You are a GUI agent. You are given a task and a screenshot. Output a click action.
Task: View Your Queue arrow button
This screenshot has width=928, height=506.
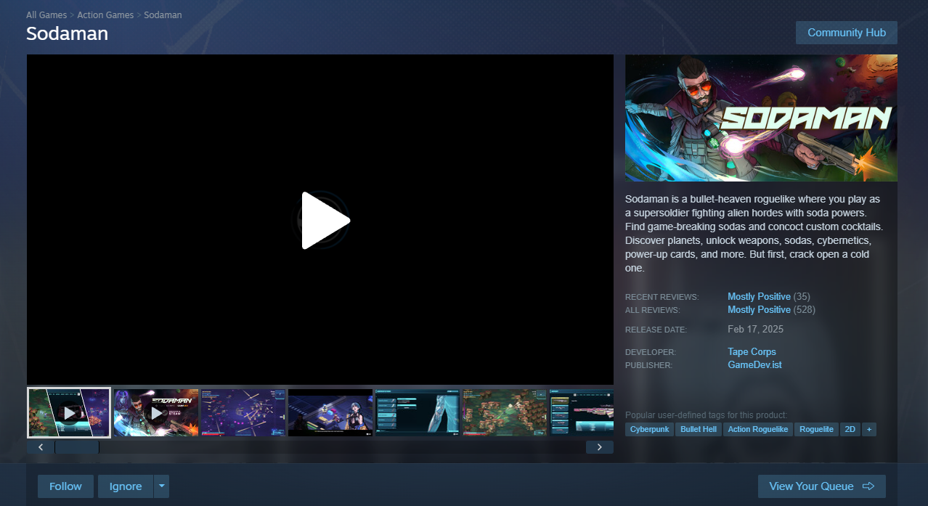pos(821,486)
